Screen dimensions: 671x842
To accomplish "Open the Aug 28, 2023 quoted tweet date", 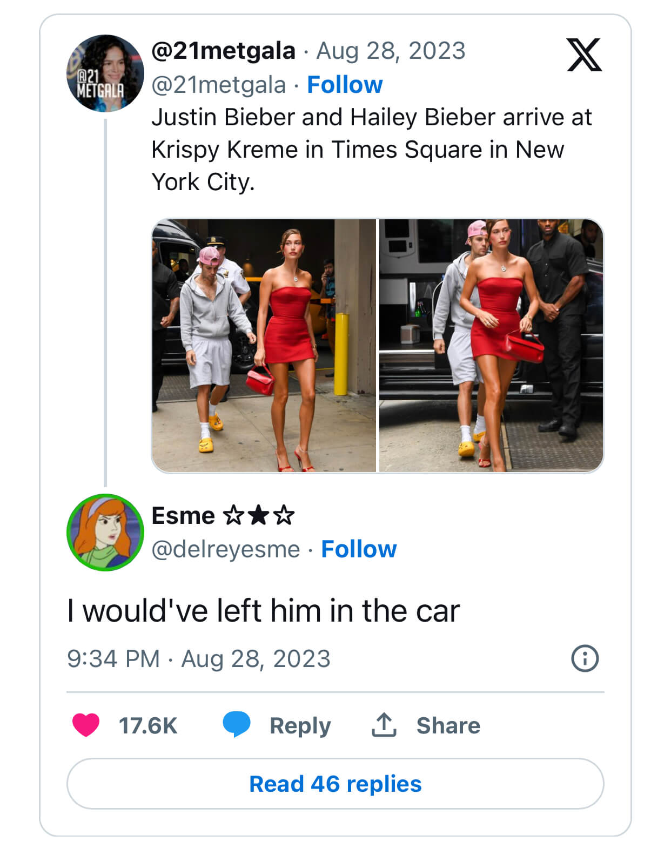I will pyautogui.click(x=391, y=51).
